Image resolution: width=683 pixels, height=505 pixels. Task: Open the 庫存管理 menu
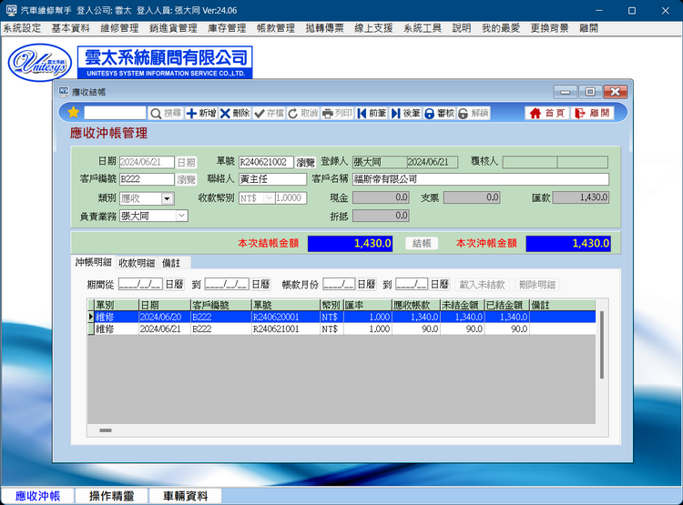point(226,28)
